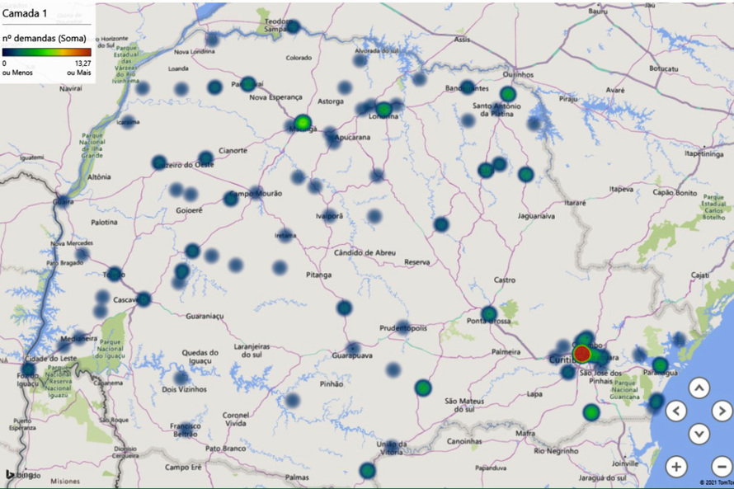This screenshot has height=489, width=734.
Task: Click the rotate right arrow button
Action: pyautogui.click(x=722, y=411)
